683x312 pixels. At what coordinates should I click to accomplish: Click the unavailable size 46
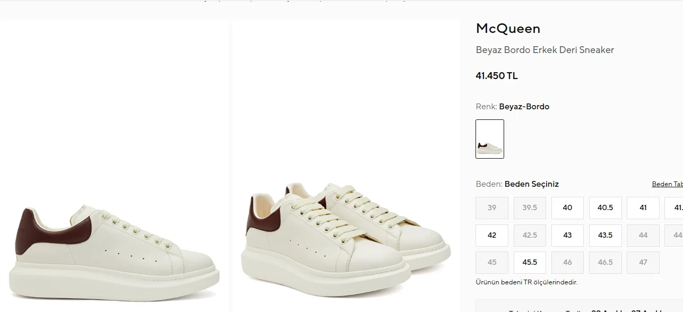(x=567, y=263)
